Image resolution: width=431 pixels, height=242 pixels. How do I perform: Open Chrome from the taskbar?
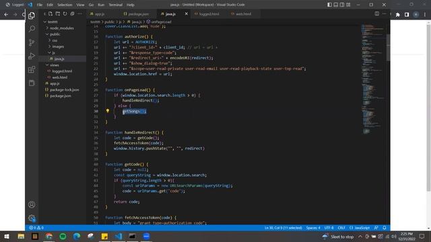49,236
